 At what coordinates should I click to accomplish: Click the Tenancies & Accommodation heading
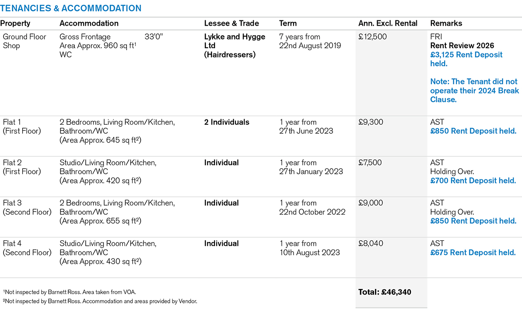coord(71,9)
